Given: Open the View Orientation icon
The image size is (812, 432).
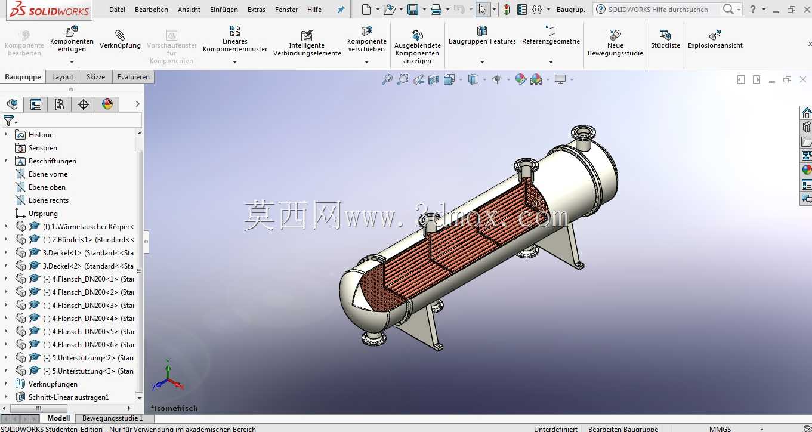Looking at the screenshot, I should [x=449, y=79].
